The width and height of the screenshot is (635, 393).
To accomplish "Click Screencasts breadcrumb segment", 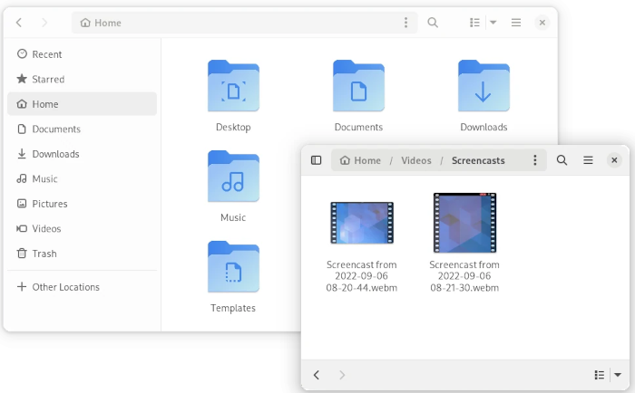I will pyautogui.click(x=478, y=160).
